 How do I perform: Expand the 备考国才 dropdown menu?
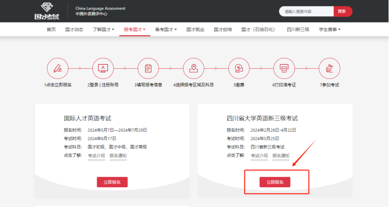(x=166, y=29)
